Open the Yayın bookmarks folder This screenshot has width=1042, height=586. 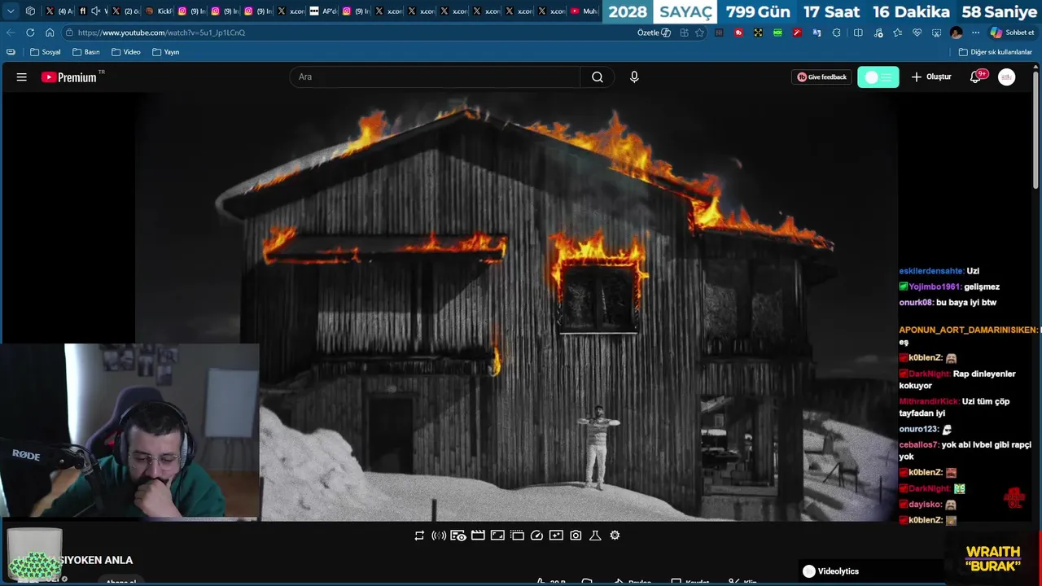point(166,52)
